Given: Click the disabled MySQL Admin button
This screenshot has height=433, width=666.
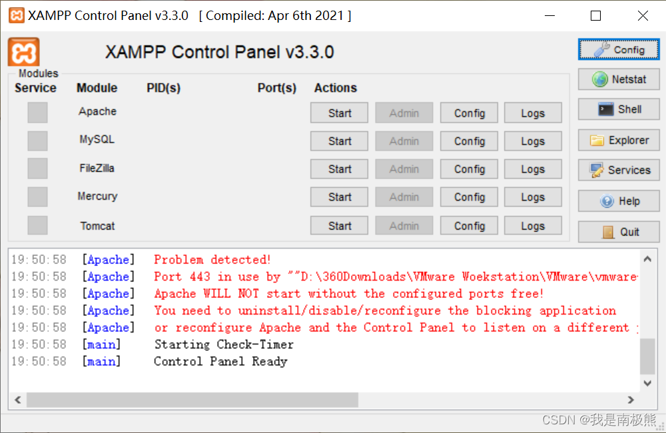Looking at the screenshot, I should [404, 141].
